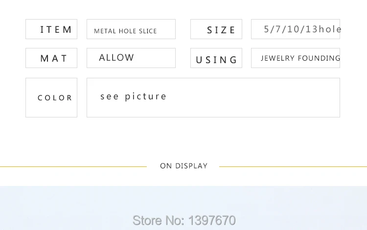This screenshot has height=230, width=367.
Task: Select the word 'picture' in color field
Action: click(x=146, y=96)
